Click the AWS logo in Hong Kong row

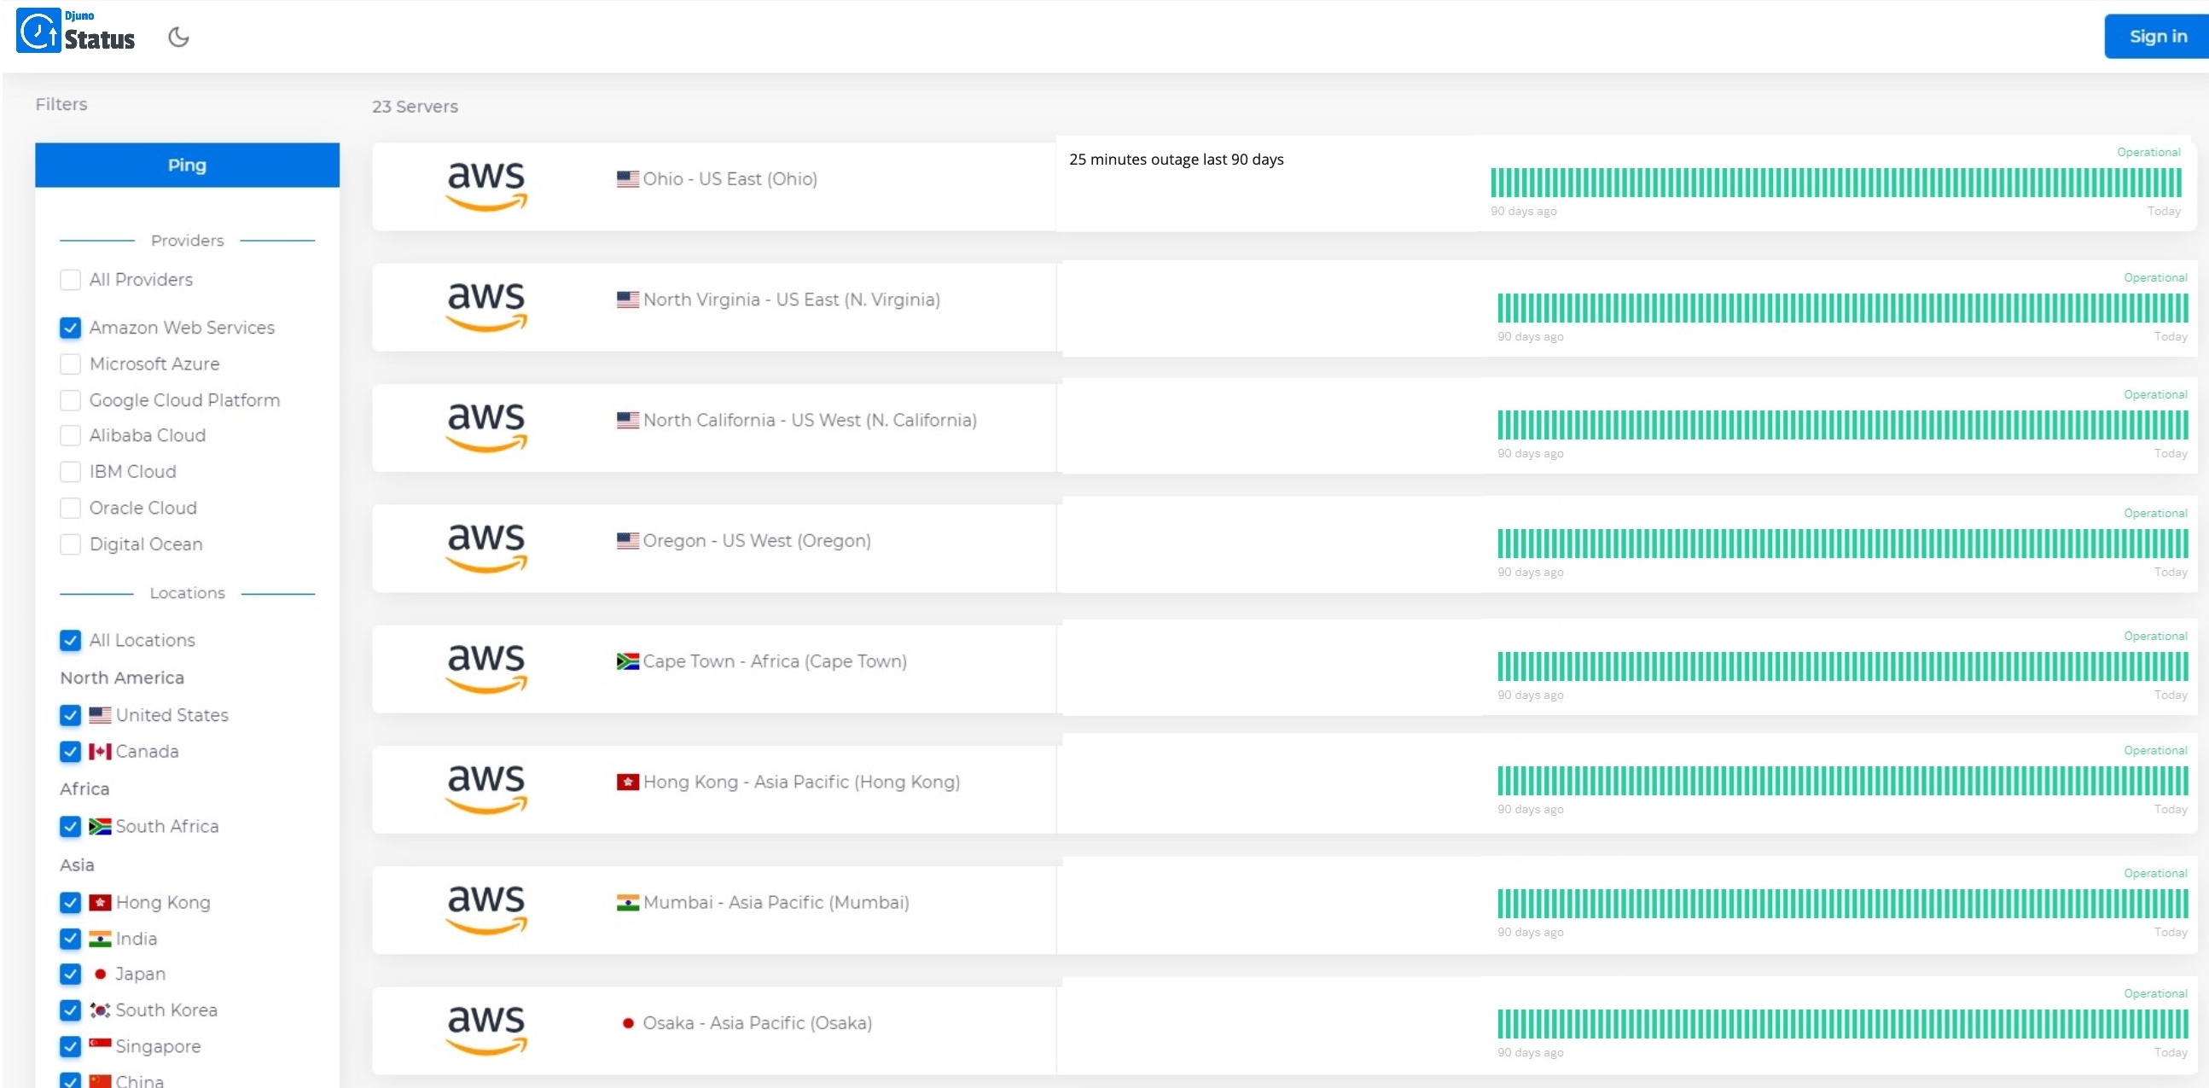pos(486,788)
